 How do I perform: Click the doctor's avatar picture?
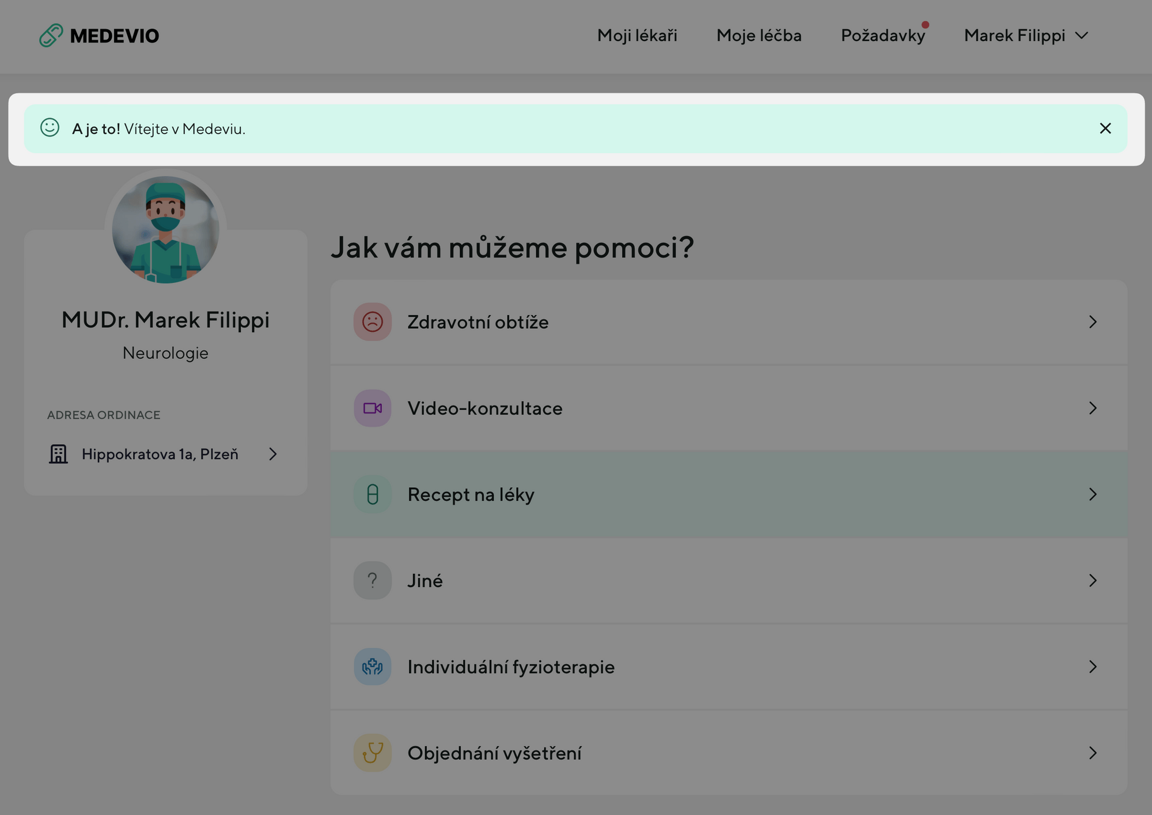pyautogui.click(x=166, y=230)
